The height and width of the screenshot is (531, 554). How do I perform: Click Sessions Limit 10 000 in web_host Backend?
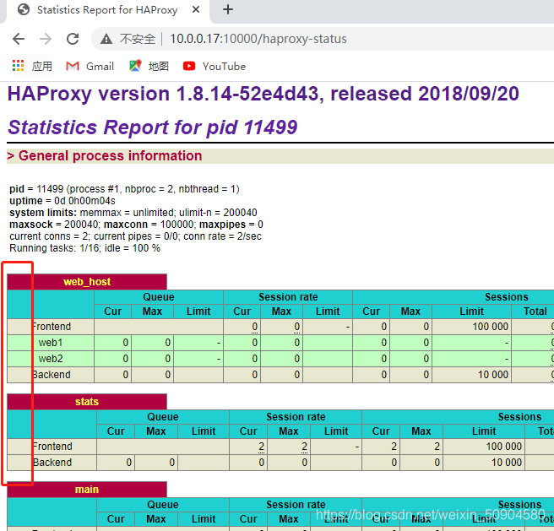pyautogui.click(x=493, y=375)
